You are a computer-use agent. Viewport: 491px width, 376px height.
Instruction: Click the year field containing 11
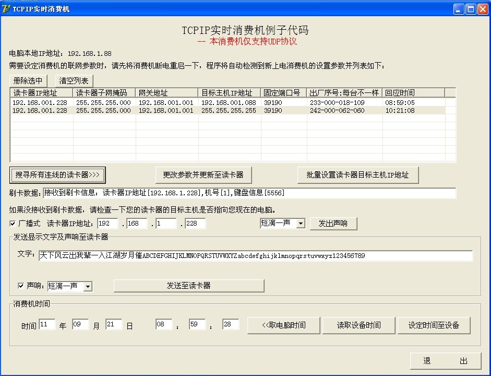47,325
